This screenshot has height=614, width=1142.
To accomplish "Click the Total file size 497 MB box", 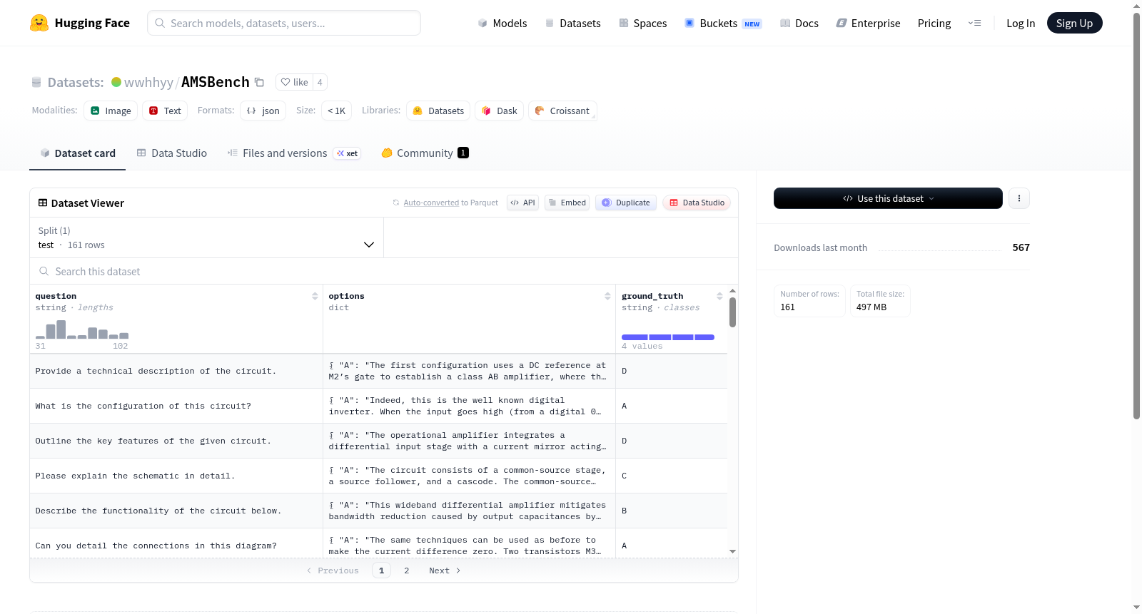I will tap(880, 301).
